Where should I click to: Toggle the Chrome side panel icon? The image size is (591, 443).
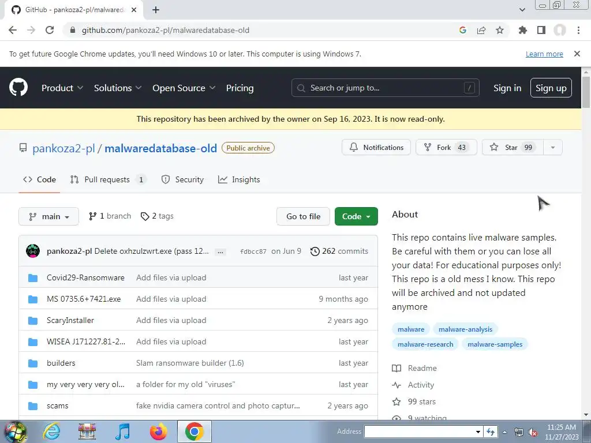coord(541,30)
